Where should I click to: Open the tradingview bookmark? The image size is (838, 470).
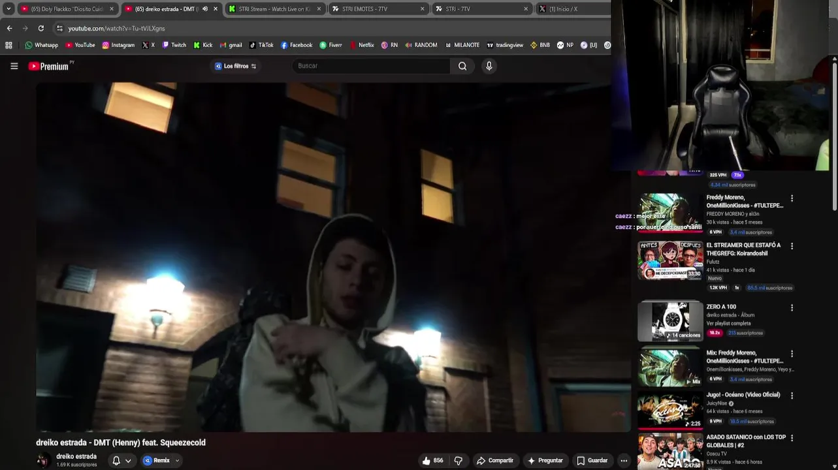[x=504, y=45]
